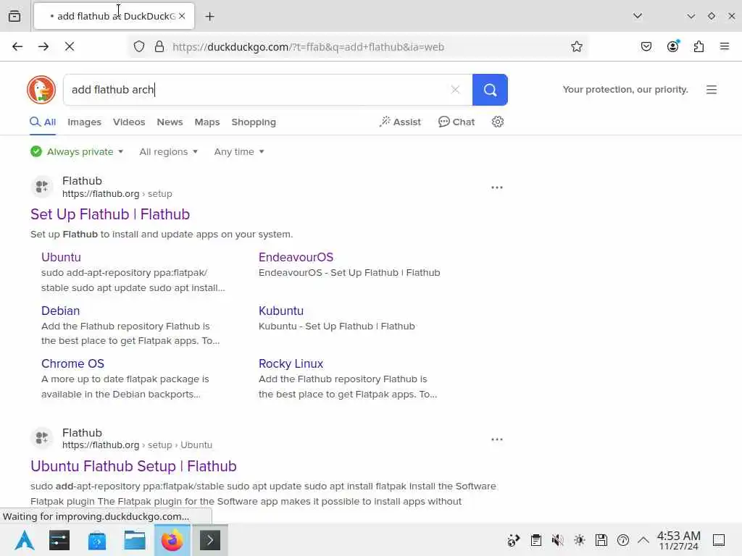Click the flathub.org setup URL text
742x556 pixels.
pos(117,194)
